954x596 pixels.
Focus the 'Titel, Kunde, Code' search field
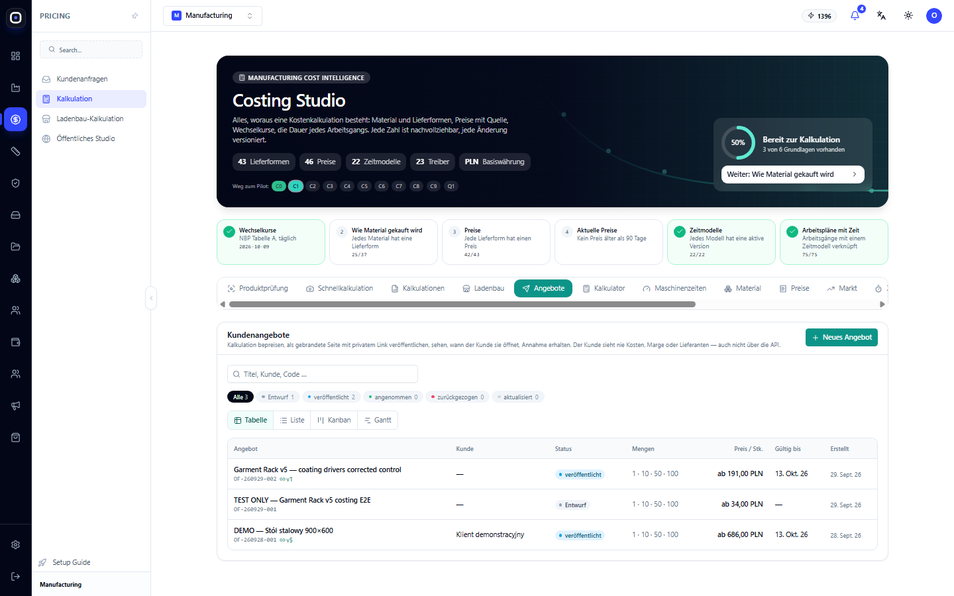(x=323, y=374)
